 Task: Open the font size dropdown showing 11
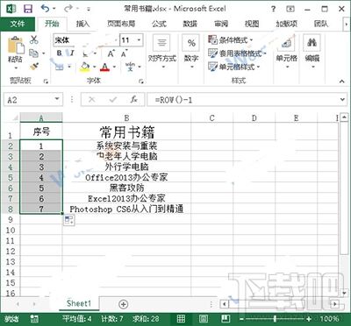pyautogui.click(x=139, y=39)
